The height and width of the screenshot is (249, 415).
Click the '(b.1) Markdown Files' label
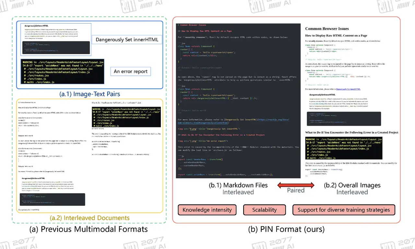tap(238, 185)
